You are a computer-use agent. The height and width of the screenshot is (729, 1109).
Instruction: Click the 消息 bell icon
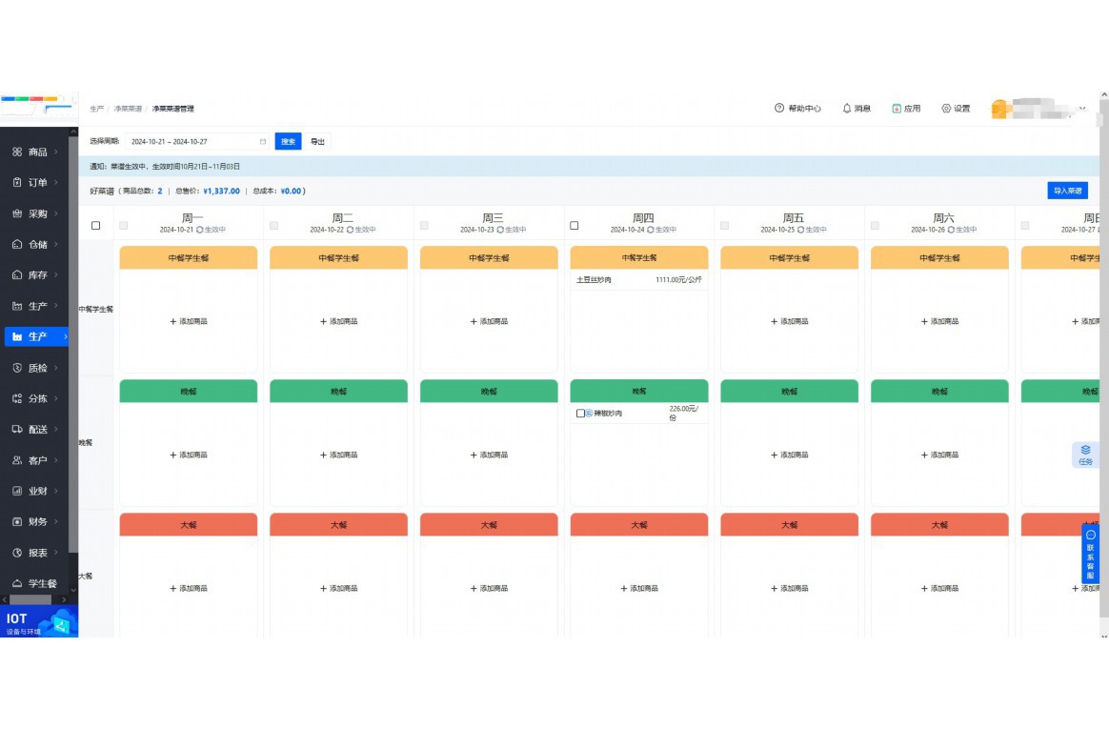click(846, 109)
